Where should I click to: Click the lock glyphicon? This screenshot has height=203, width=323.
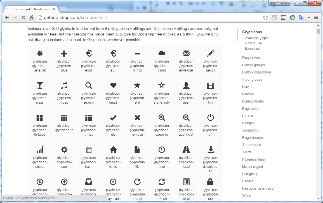(210, 182)
